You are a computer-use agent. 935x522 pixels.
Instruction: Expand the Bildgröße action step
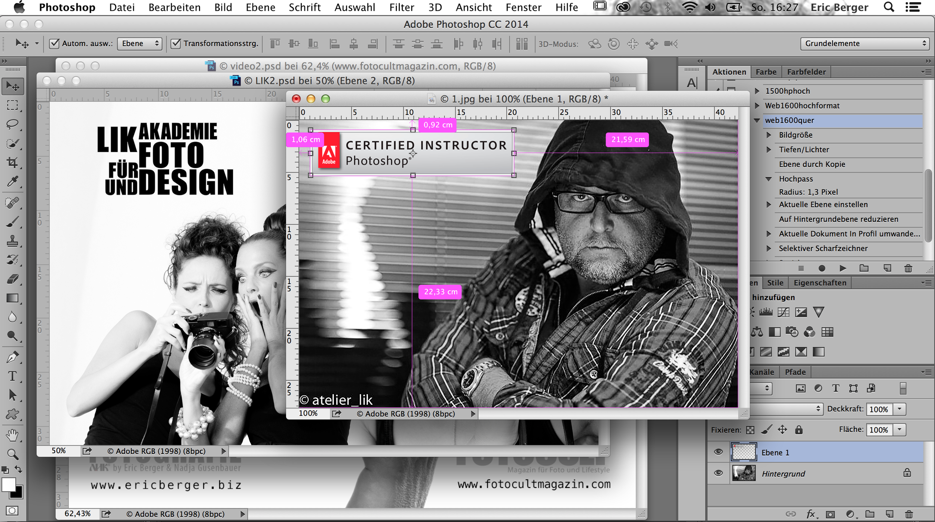(x=769, y=135)
